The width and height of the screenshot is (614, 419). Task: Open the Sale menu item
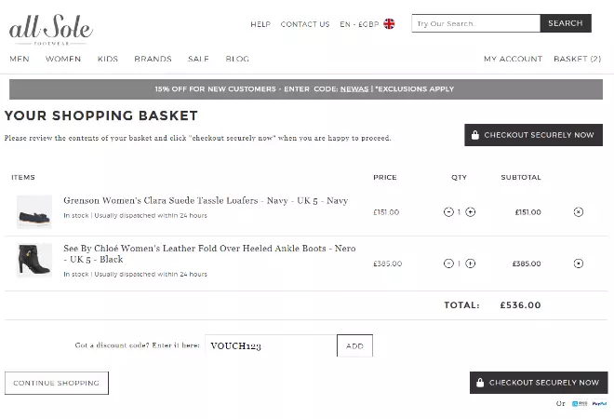click(x=198, y=59)
